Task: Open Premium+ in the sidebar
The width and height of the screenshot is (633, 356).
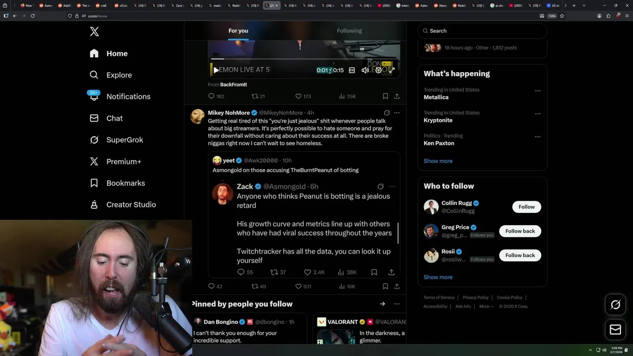Action: 115,162
